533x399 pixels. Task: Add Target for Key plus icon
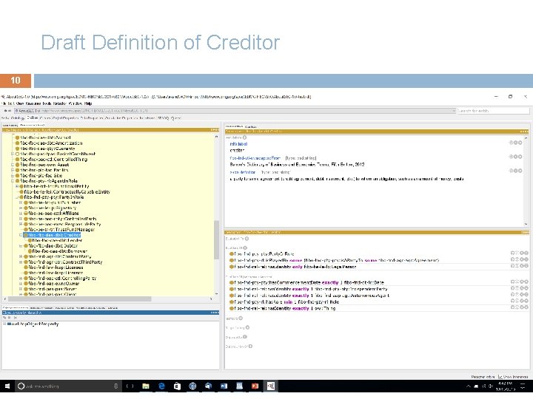point(247,327)
